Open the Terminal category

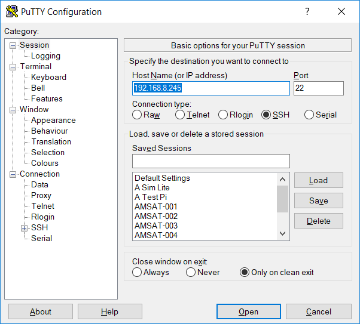tap(36, 67)
